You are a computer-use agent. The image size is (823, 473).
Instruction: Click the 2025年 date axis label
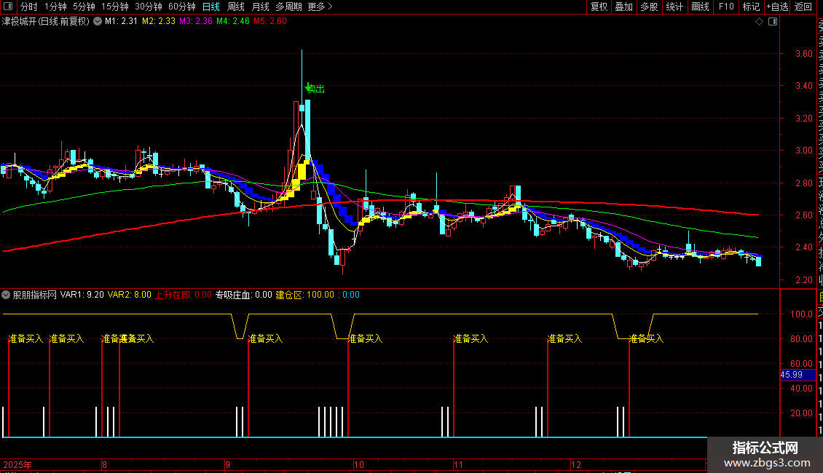pos(17,464)
